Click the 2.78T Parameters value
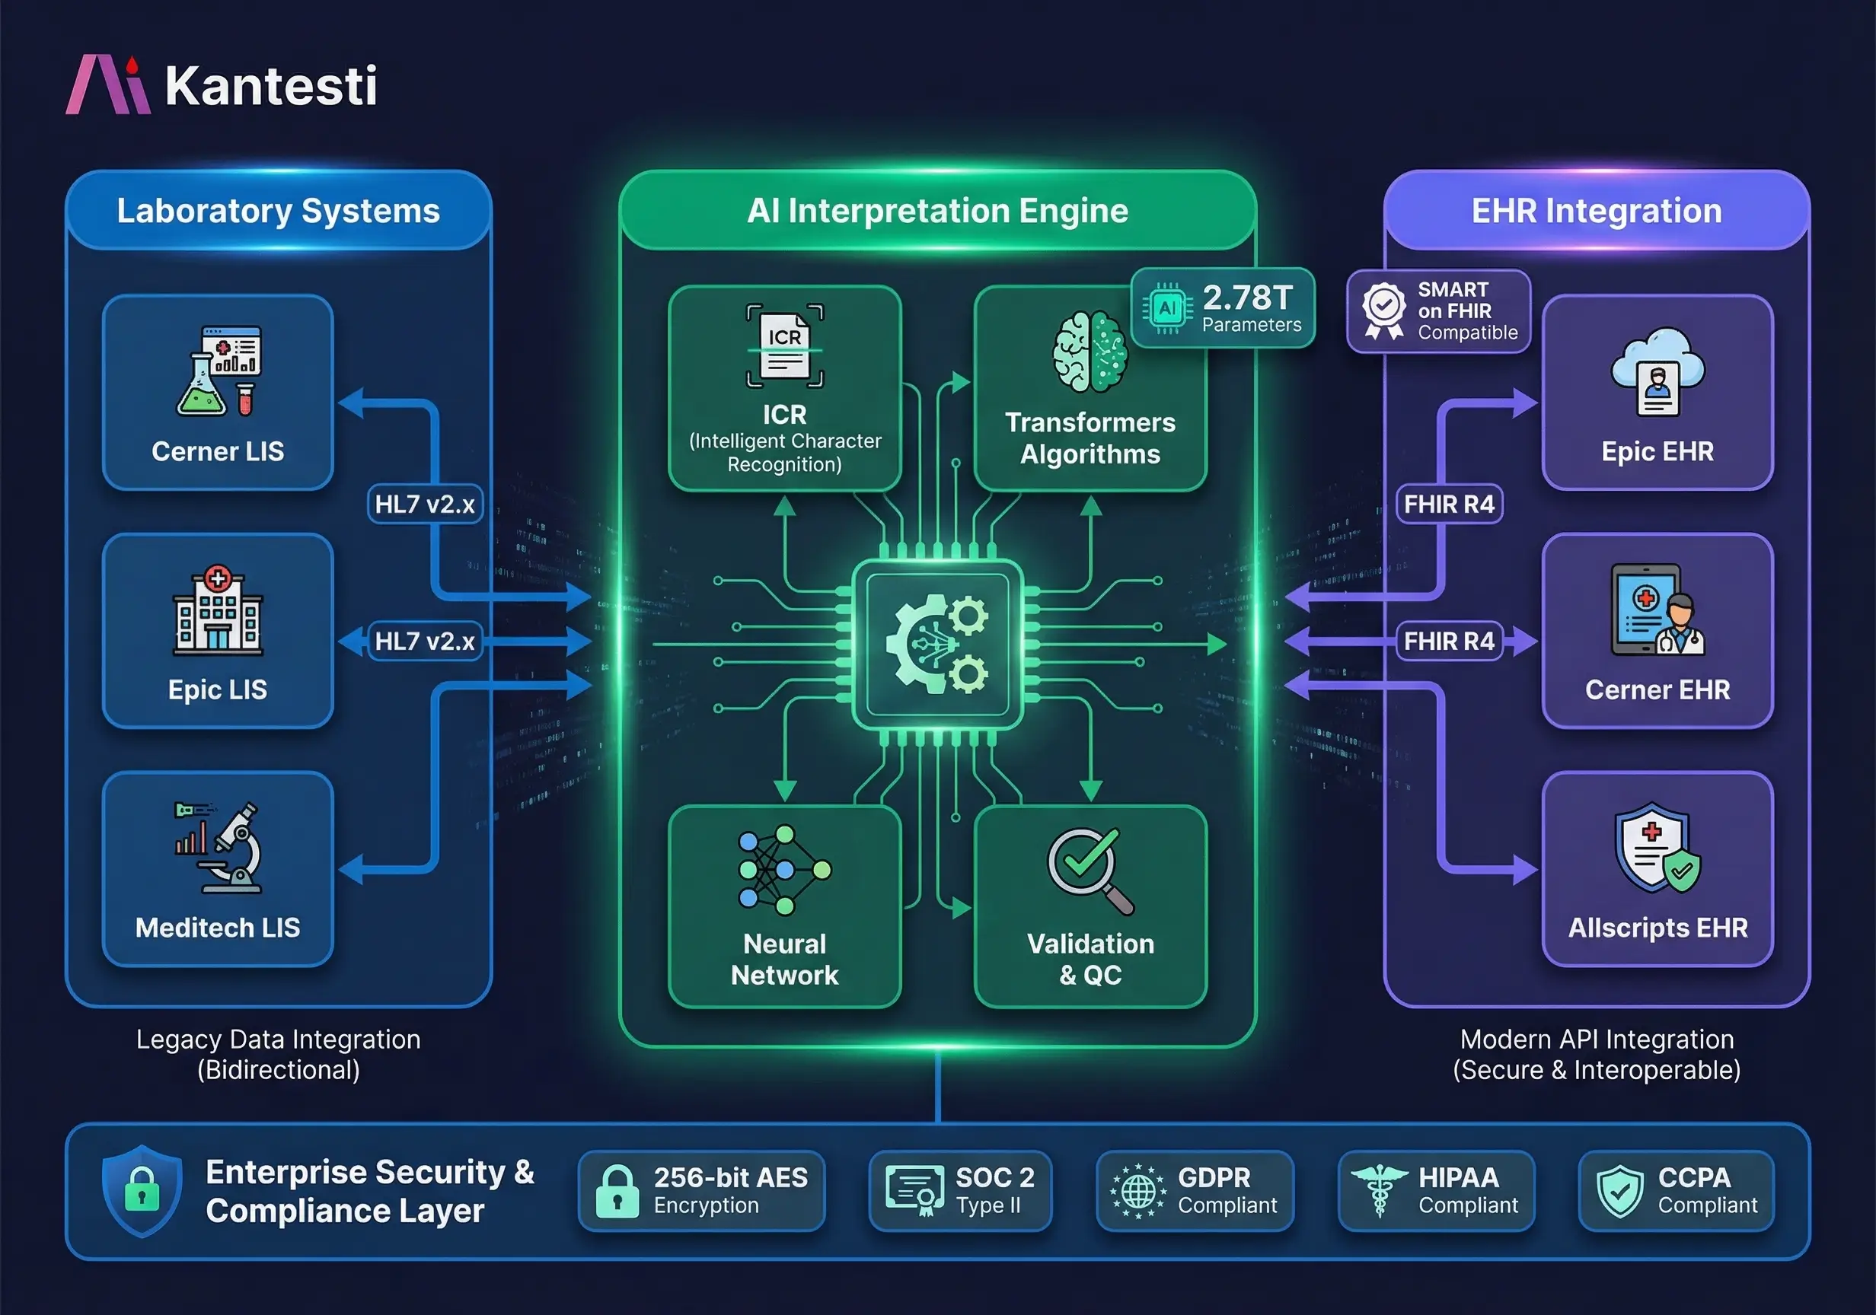 tap(1250, 308)
